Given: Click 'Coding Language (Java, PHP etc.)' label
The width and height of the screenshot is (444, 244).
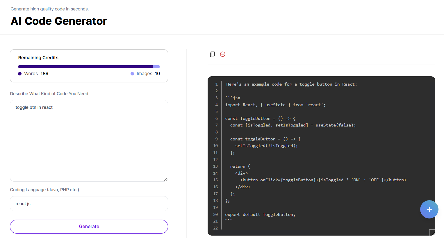Looking at the screenshot, I should click(x=44, y=190).
